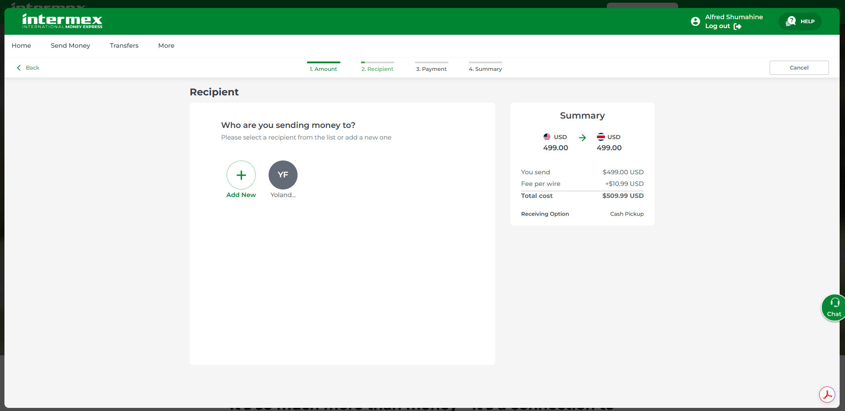Open the Chat headset widget
Viewport: 845px width, 411px height.
click(833, 308)
